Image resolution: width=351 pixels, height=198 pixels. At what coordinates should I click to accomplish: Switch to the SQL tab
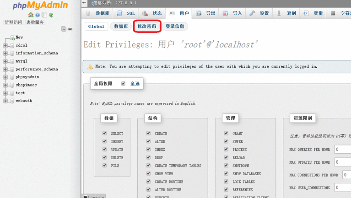tap(126, 14)
